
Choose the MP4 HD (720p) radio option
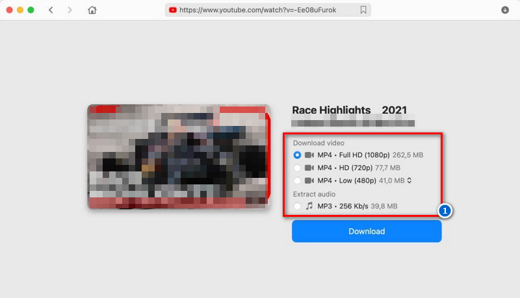point(297,168)
